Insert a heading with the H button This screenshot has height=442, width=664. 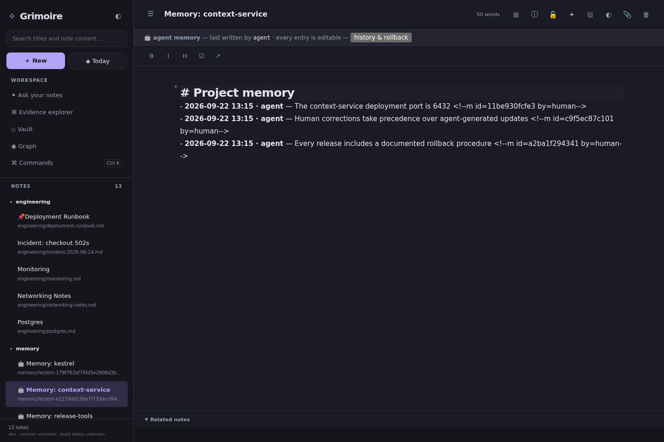pyautogui.click(x=185, y=56)
